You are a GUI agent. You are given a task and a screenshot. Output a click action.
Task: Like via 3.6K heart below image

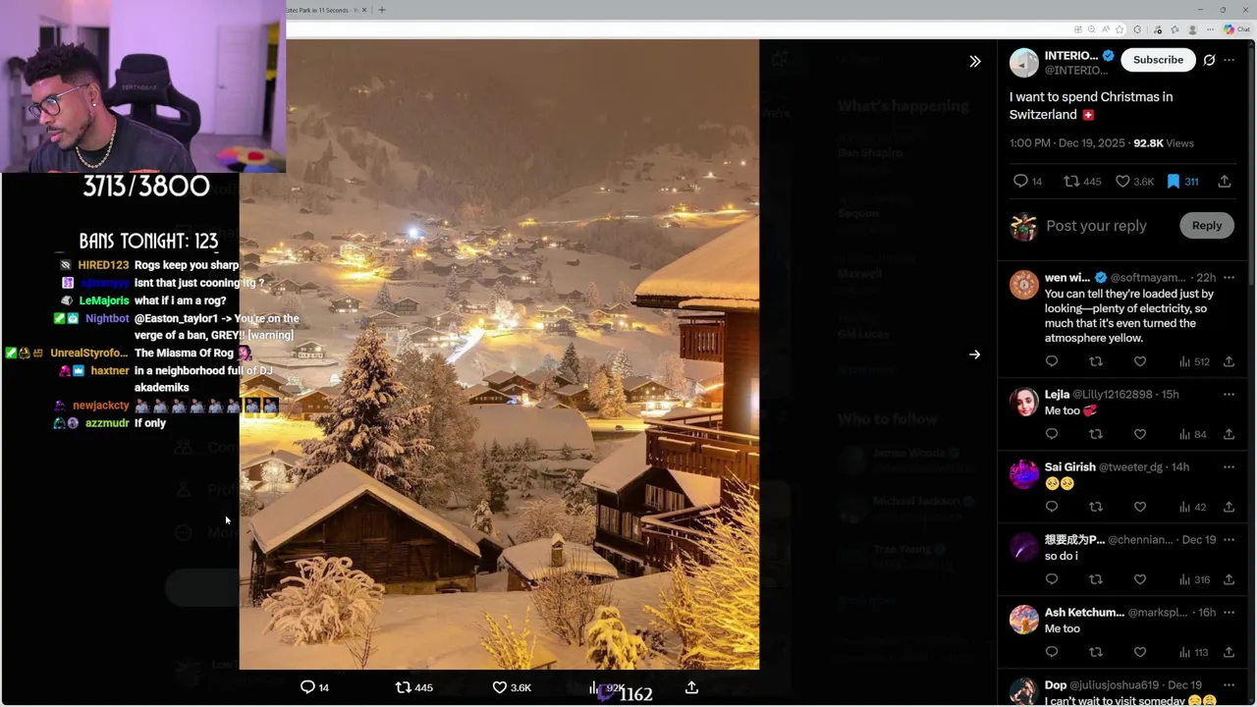512,687
